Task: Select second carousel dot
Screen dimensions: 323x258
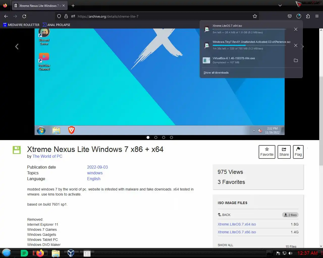Action: point(156,137)
